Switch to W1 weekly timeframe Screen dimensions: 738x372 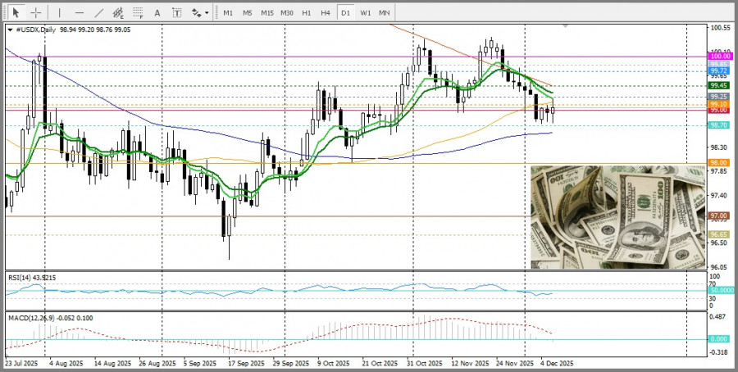[365, 12]
